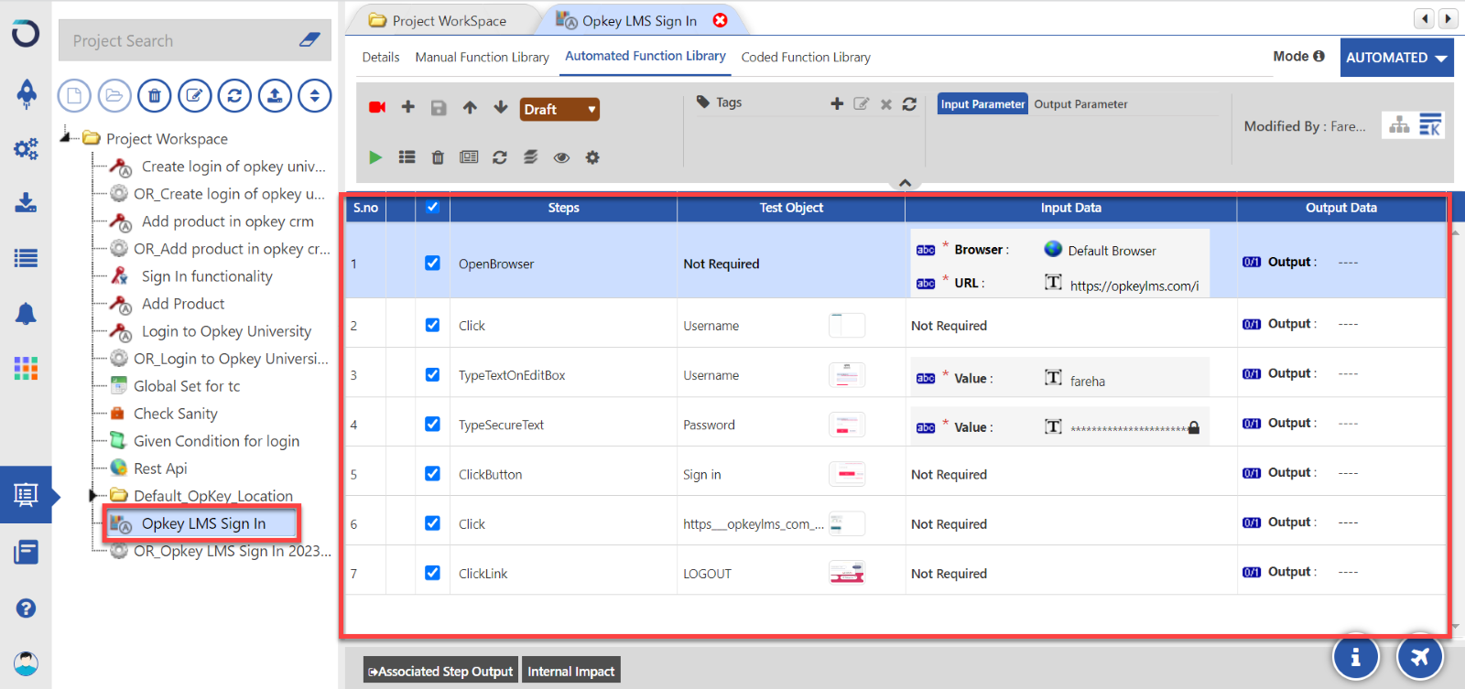The height and width of the screenshot is (689, 1465).
Task: Switch to Manual Function Library tab
Action: 483,57
